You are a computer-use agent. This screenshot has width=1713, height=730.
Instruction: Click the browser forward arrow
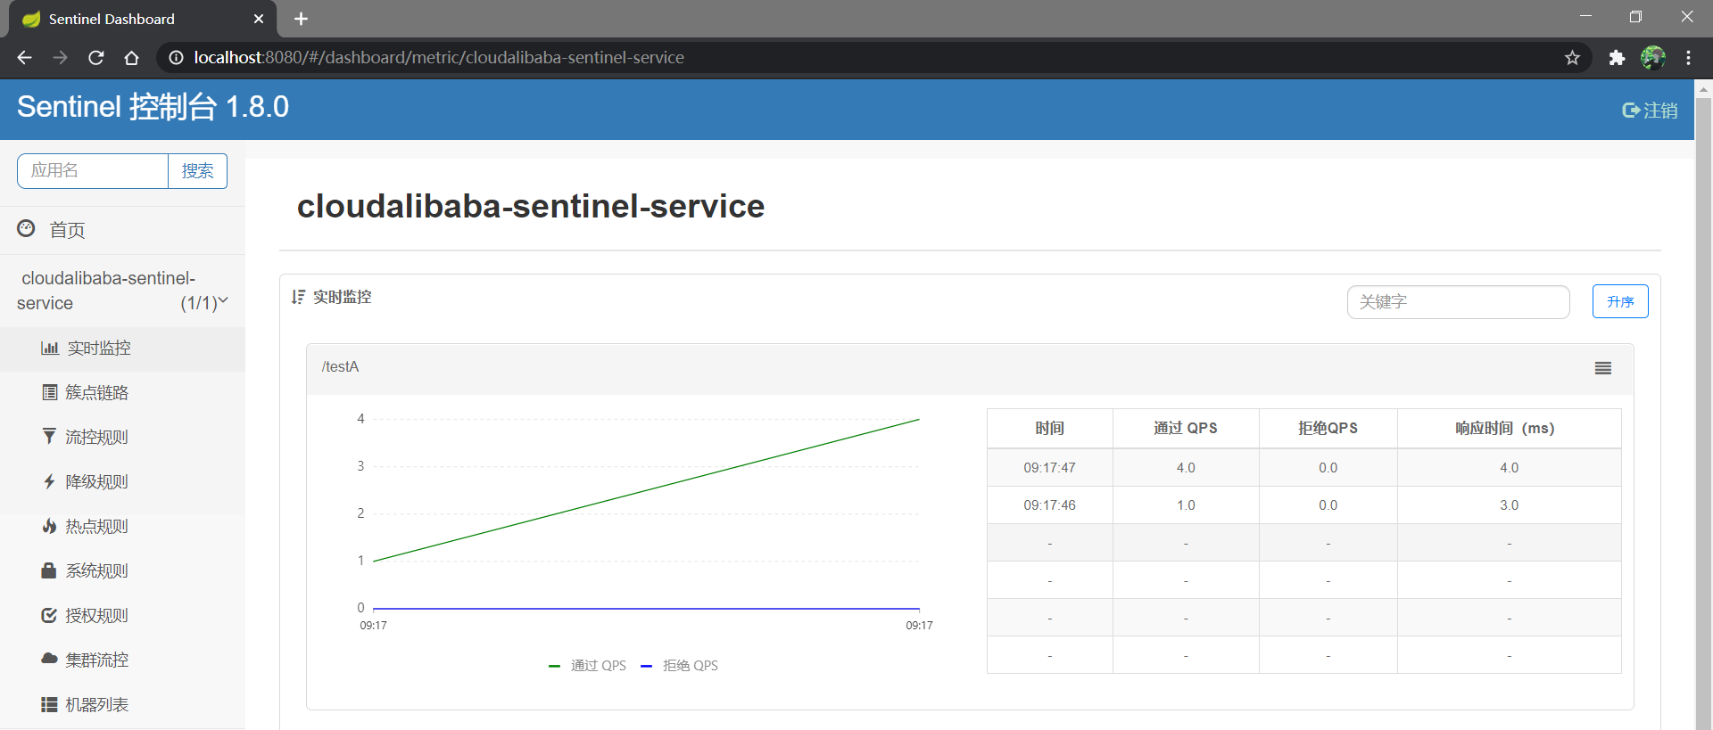coord(60,57)
